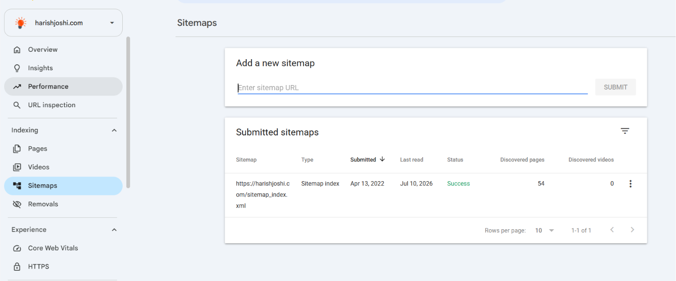The height and width of the screenshot is (281, 676).
Task: Click the Add a new sitemap heading
Action: [x=275, y=63]
